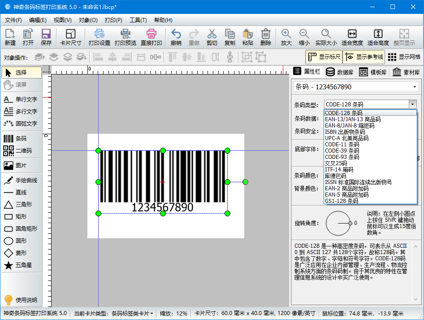The height and width of the screenshot is (320, 424).
Task: Select the 条码 barcode tool
Action: click(x=22, y=139)
